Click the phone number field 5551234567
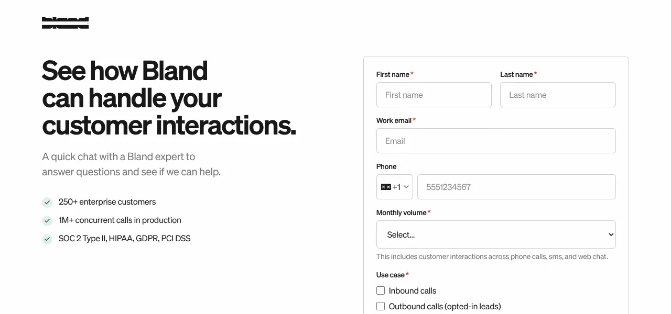 [x=516, y=187]
